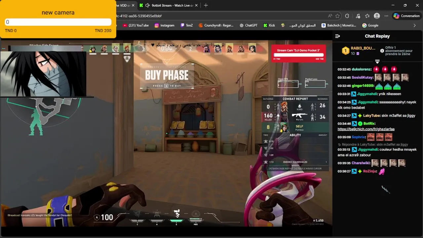Expand the bookmarks bar overflow chevron
This screenshot has height=238, width=423.
tap(415, 25)
